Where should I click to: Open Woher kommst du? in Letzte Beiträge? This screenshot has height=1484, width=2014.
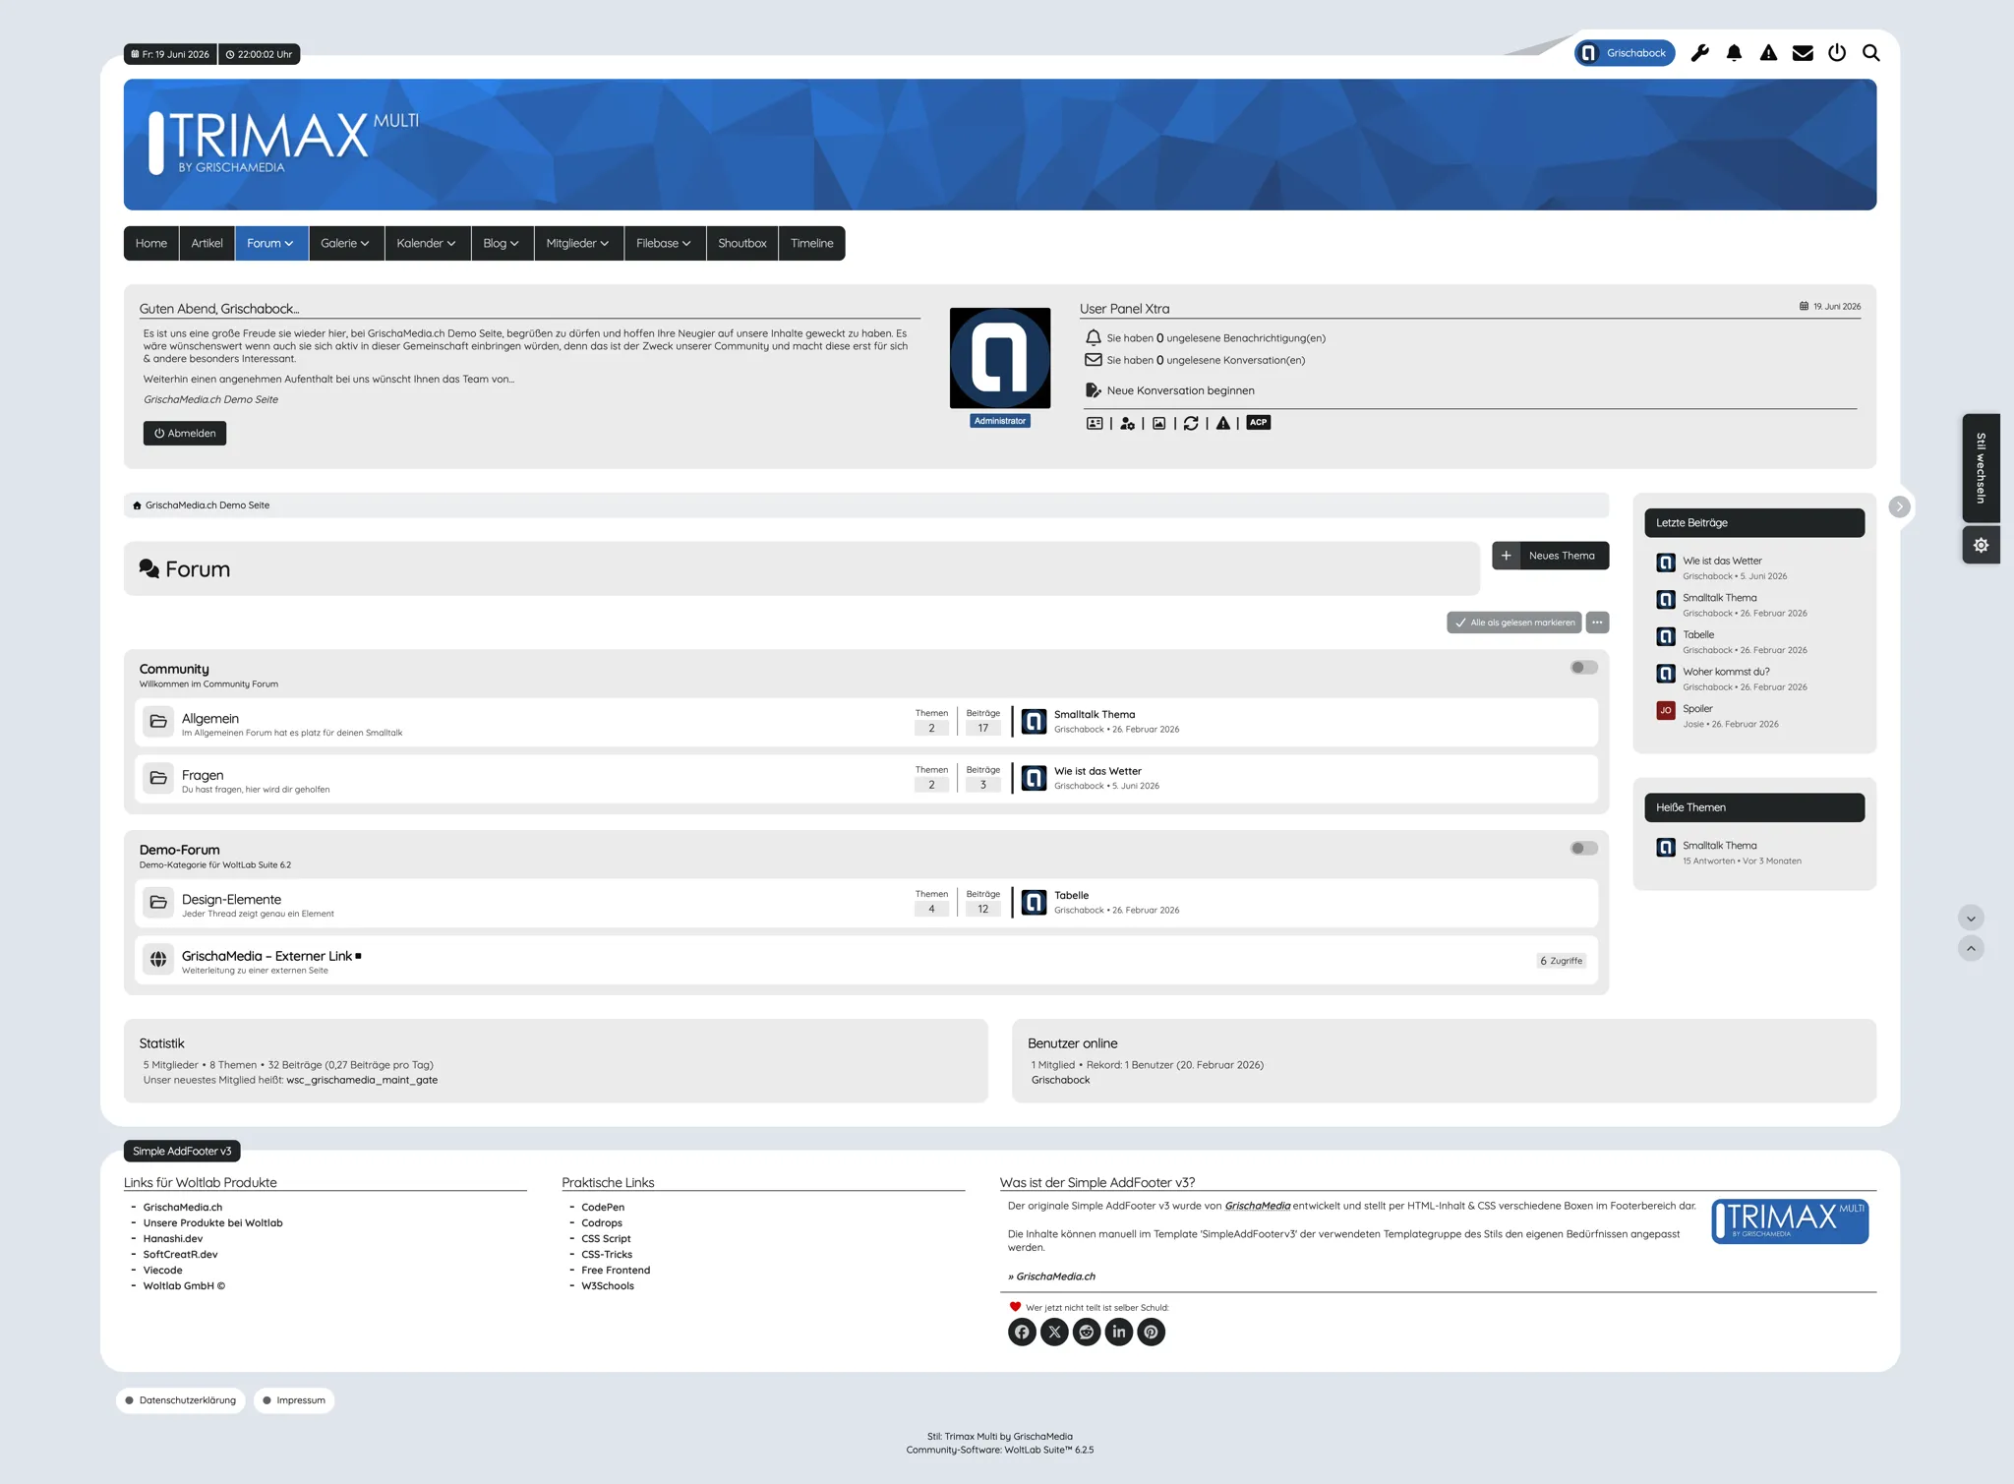[x=1726, y=672]
